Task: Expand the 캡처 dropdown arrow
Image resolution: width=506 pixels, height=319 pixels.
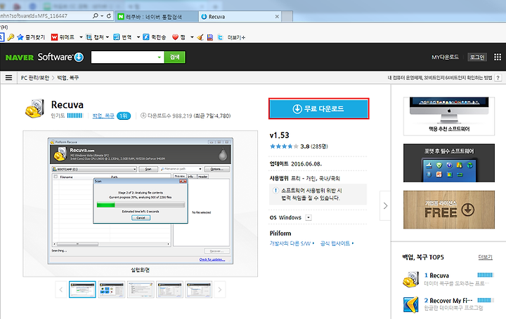Action: [108, 37]
